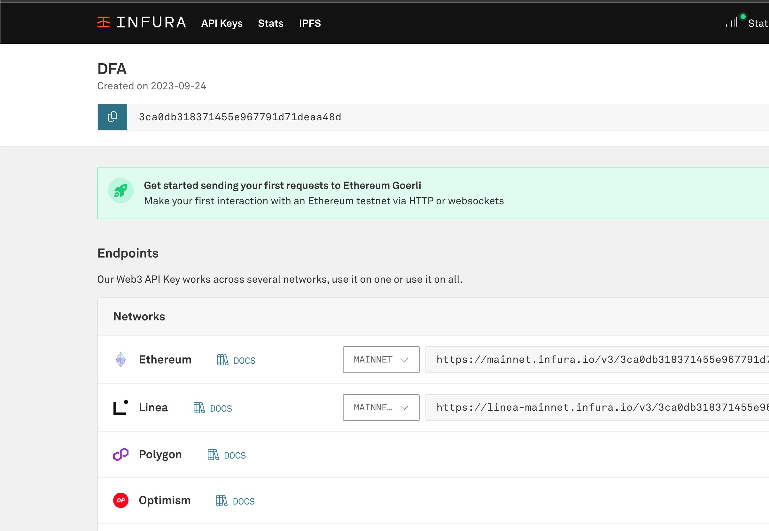The height and width of the screenshot is (531, 769).
Task: Open the Get started Ethereum Goerli banner
Action: pyautogui.click(x=433, y=193)
